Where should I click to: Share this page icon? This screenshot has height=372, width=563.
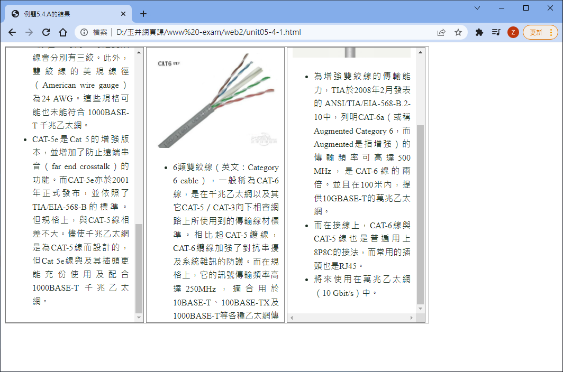(x=441, y=32)
